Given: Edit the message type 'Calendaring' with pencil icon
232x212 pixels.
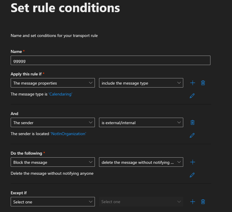Looking at the screenshot, I should click(x=192, y=96).
